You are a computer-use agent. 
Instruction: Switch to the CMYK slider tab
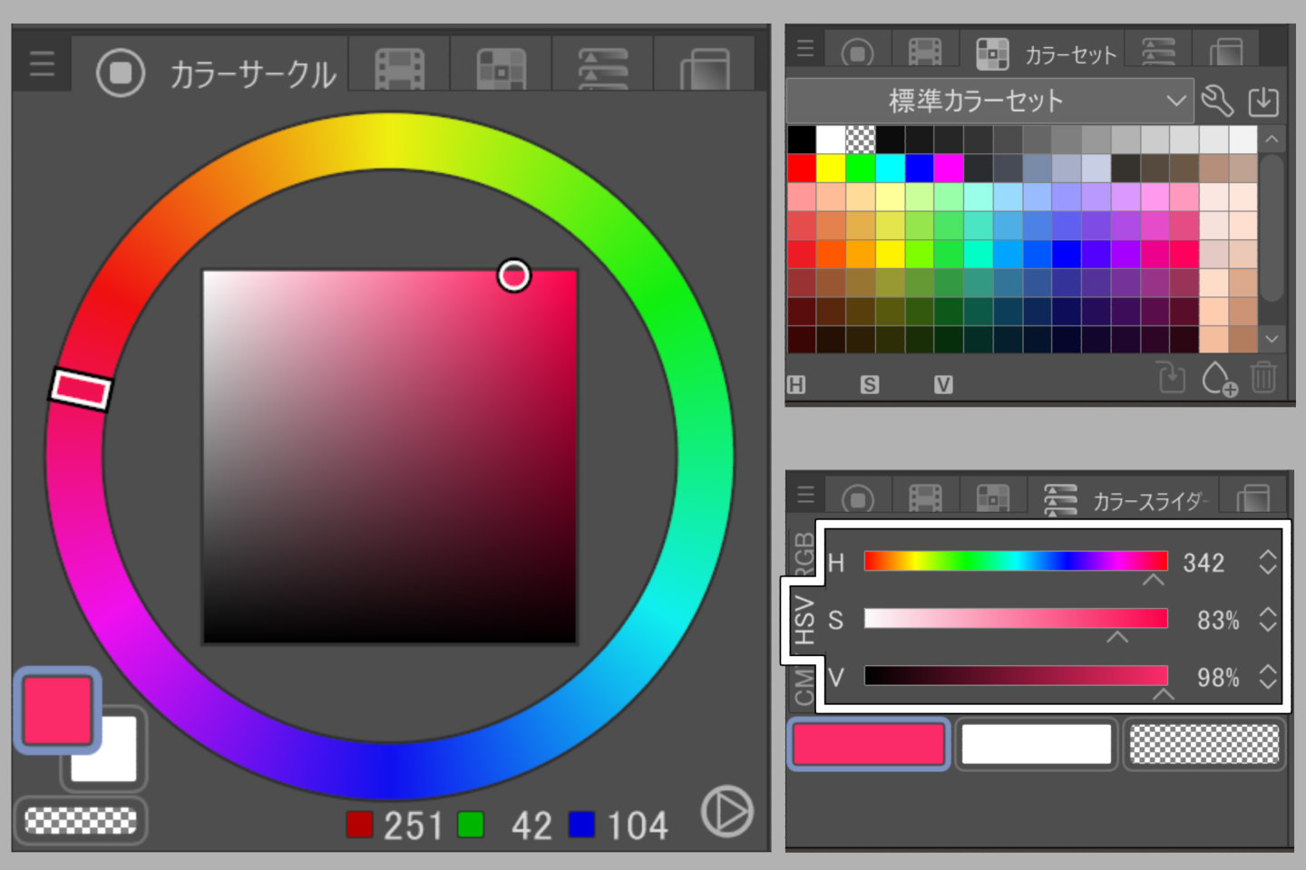[804, 686]
